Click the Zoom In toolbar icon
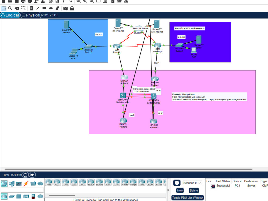Screen dimensions: 268x201 click(79, 2)
